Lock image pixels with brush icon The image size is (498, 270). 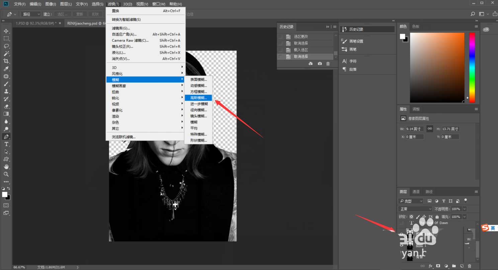[418, 217]
